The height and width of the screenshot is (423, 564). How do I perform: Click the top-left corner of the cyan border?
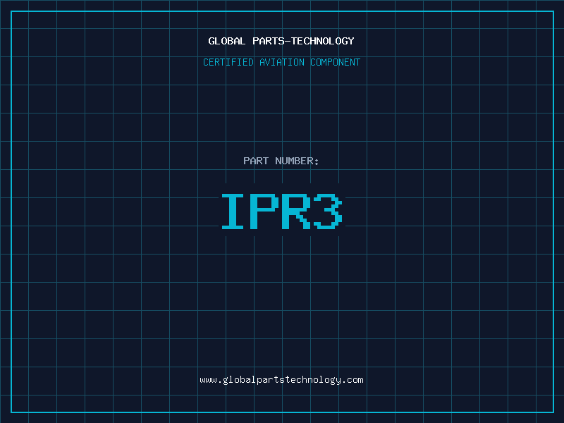(x=11, y=11)
